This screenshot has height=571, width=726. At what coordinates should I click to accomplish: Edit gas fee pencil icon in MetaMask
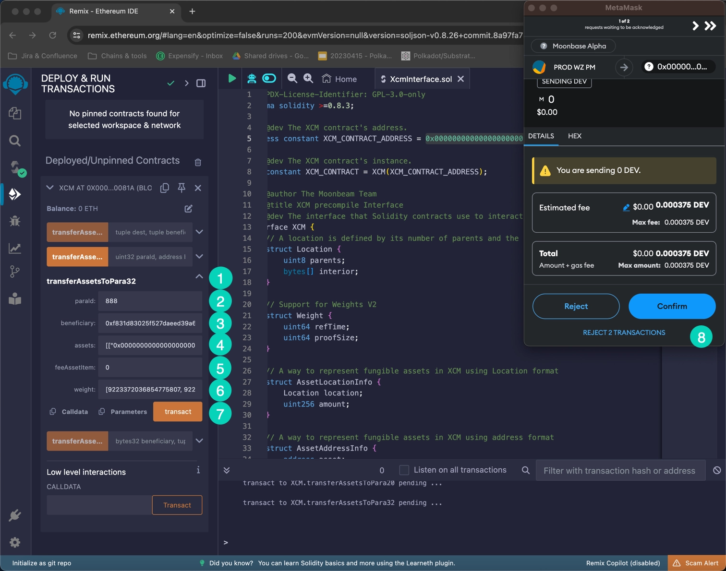626,207
